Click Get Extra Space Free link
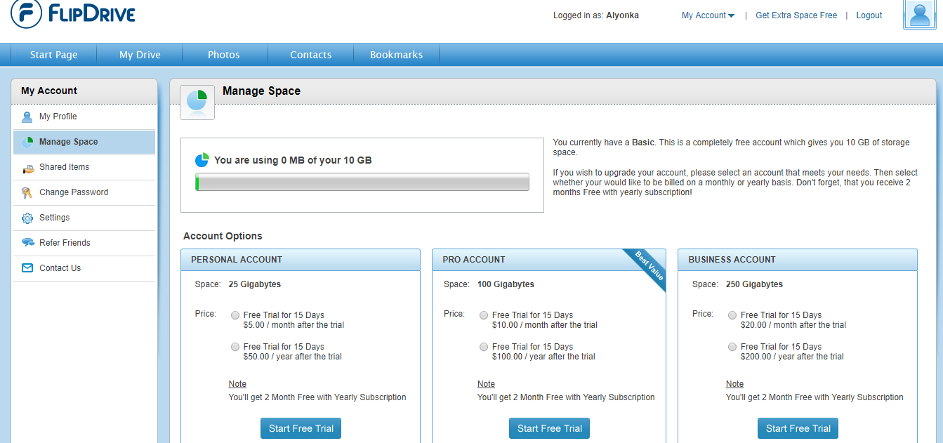This screenshot has height=443, width=943. [x=796, y=15]
